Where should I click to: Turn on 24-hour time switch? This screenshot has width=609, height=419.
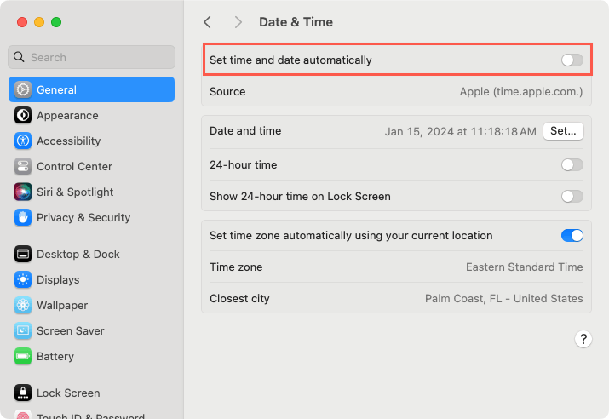click(x=572, y=165)
